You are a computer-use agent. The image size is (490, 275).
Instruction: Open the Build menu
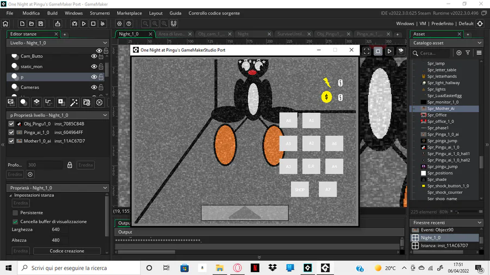point(52,13)
